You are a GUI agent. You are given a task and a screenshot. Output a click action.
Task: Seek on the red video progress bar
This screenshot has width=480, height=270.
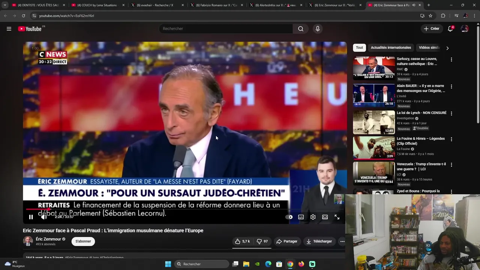185,210
